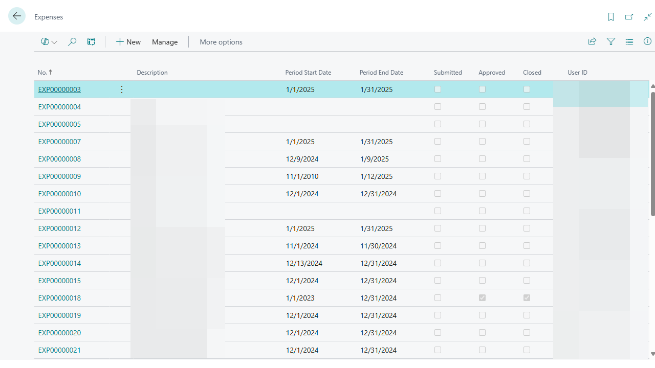
Task: Open expense EXP00000005
Action: [x=59, y=124]
